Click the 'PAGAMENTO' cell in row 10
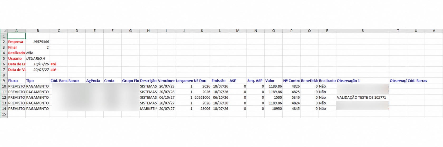This screenshot has height=147, width=443. pos(38,86)
